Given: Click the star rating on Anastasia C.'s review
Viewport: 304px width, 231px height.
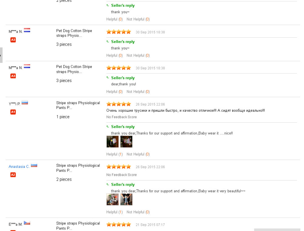Looking at the screenshot, I should tap(119, 167).
